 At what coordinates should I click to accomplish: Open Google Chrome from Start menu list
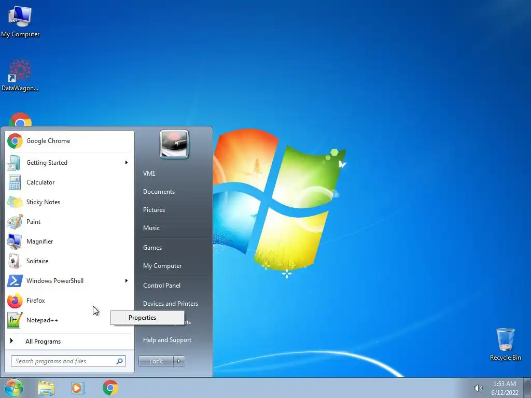coord(69,141)
